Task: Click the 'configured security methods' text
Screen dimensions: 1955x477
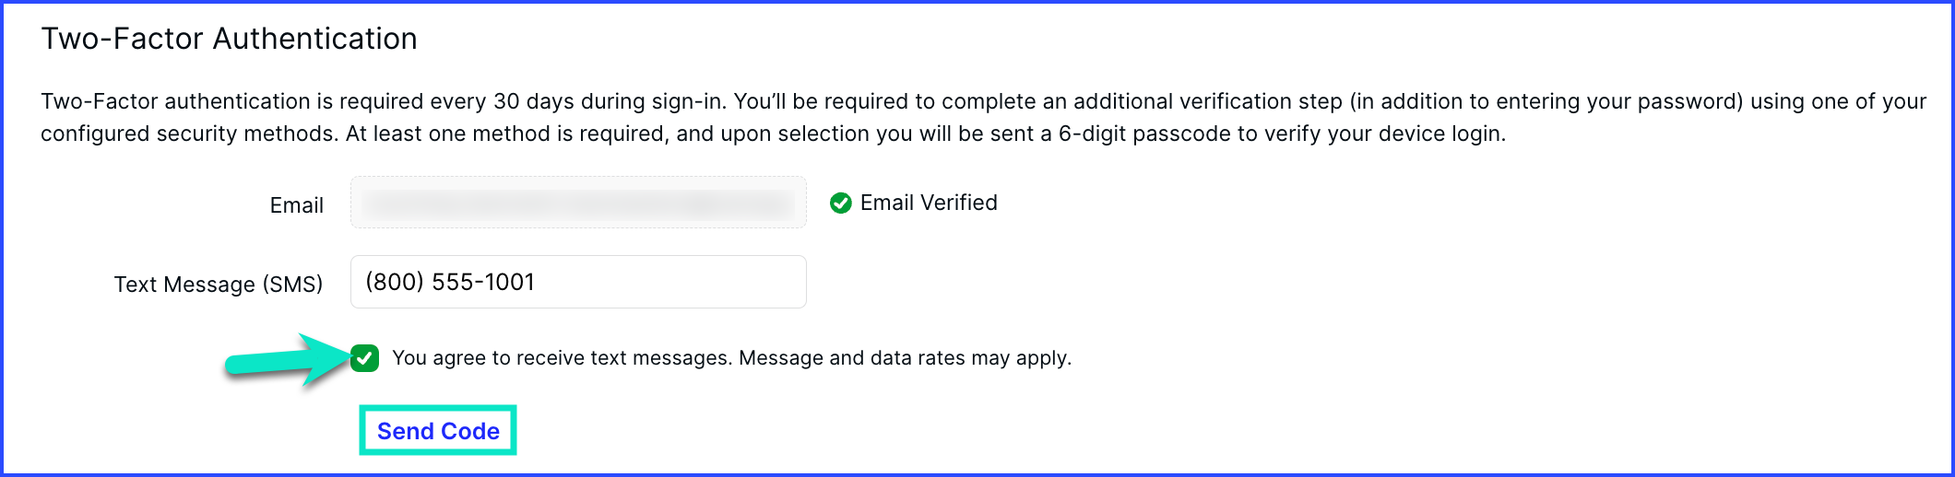Action: click(x=187, y=134)
